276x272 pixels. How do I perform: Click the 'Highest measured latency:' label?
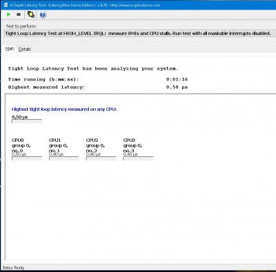coord(47,87)
